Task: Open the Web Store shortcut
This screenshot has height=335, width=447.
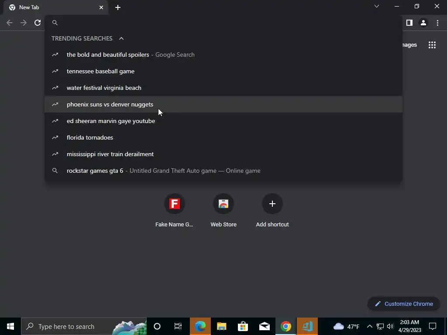Action: [x=223, y=210]
